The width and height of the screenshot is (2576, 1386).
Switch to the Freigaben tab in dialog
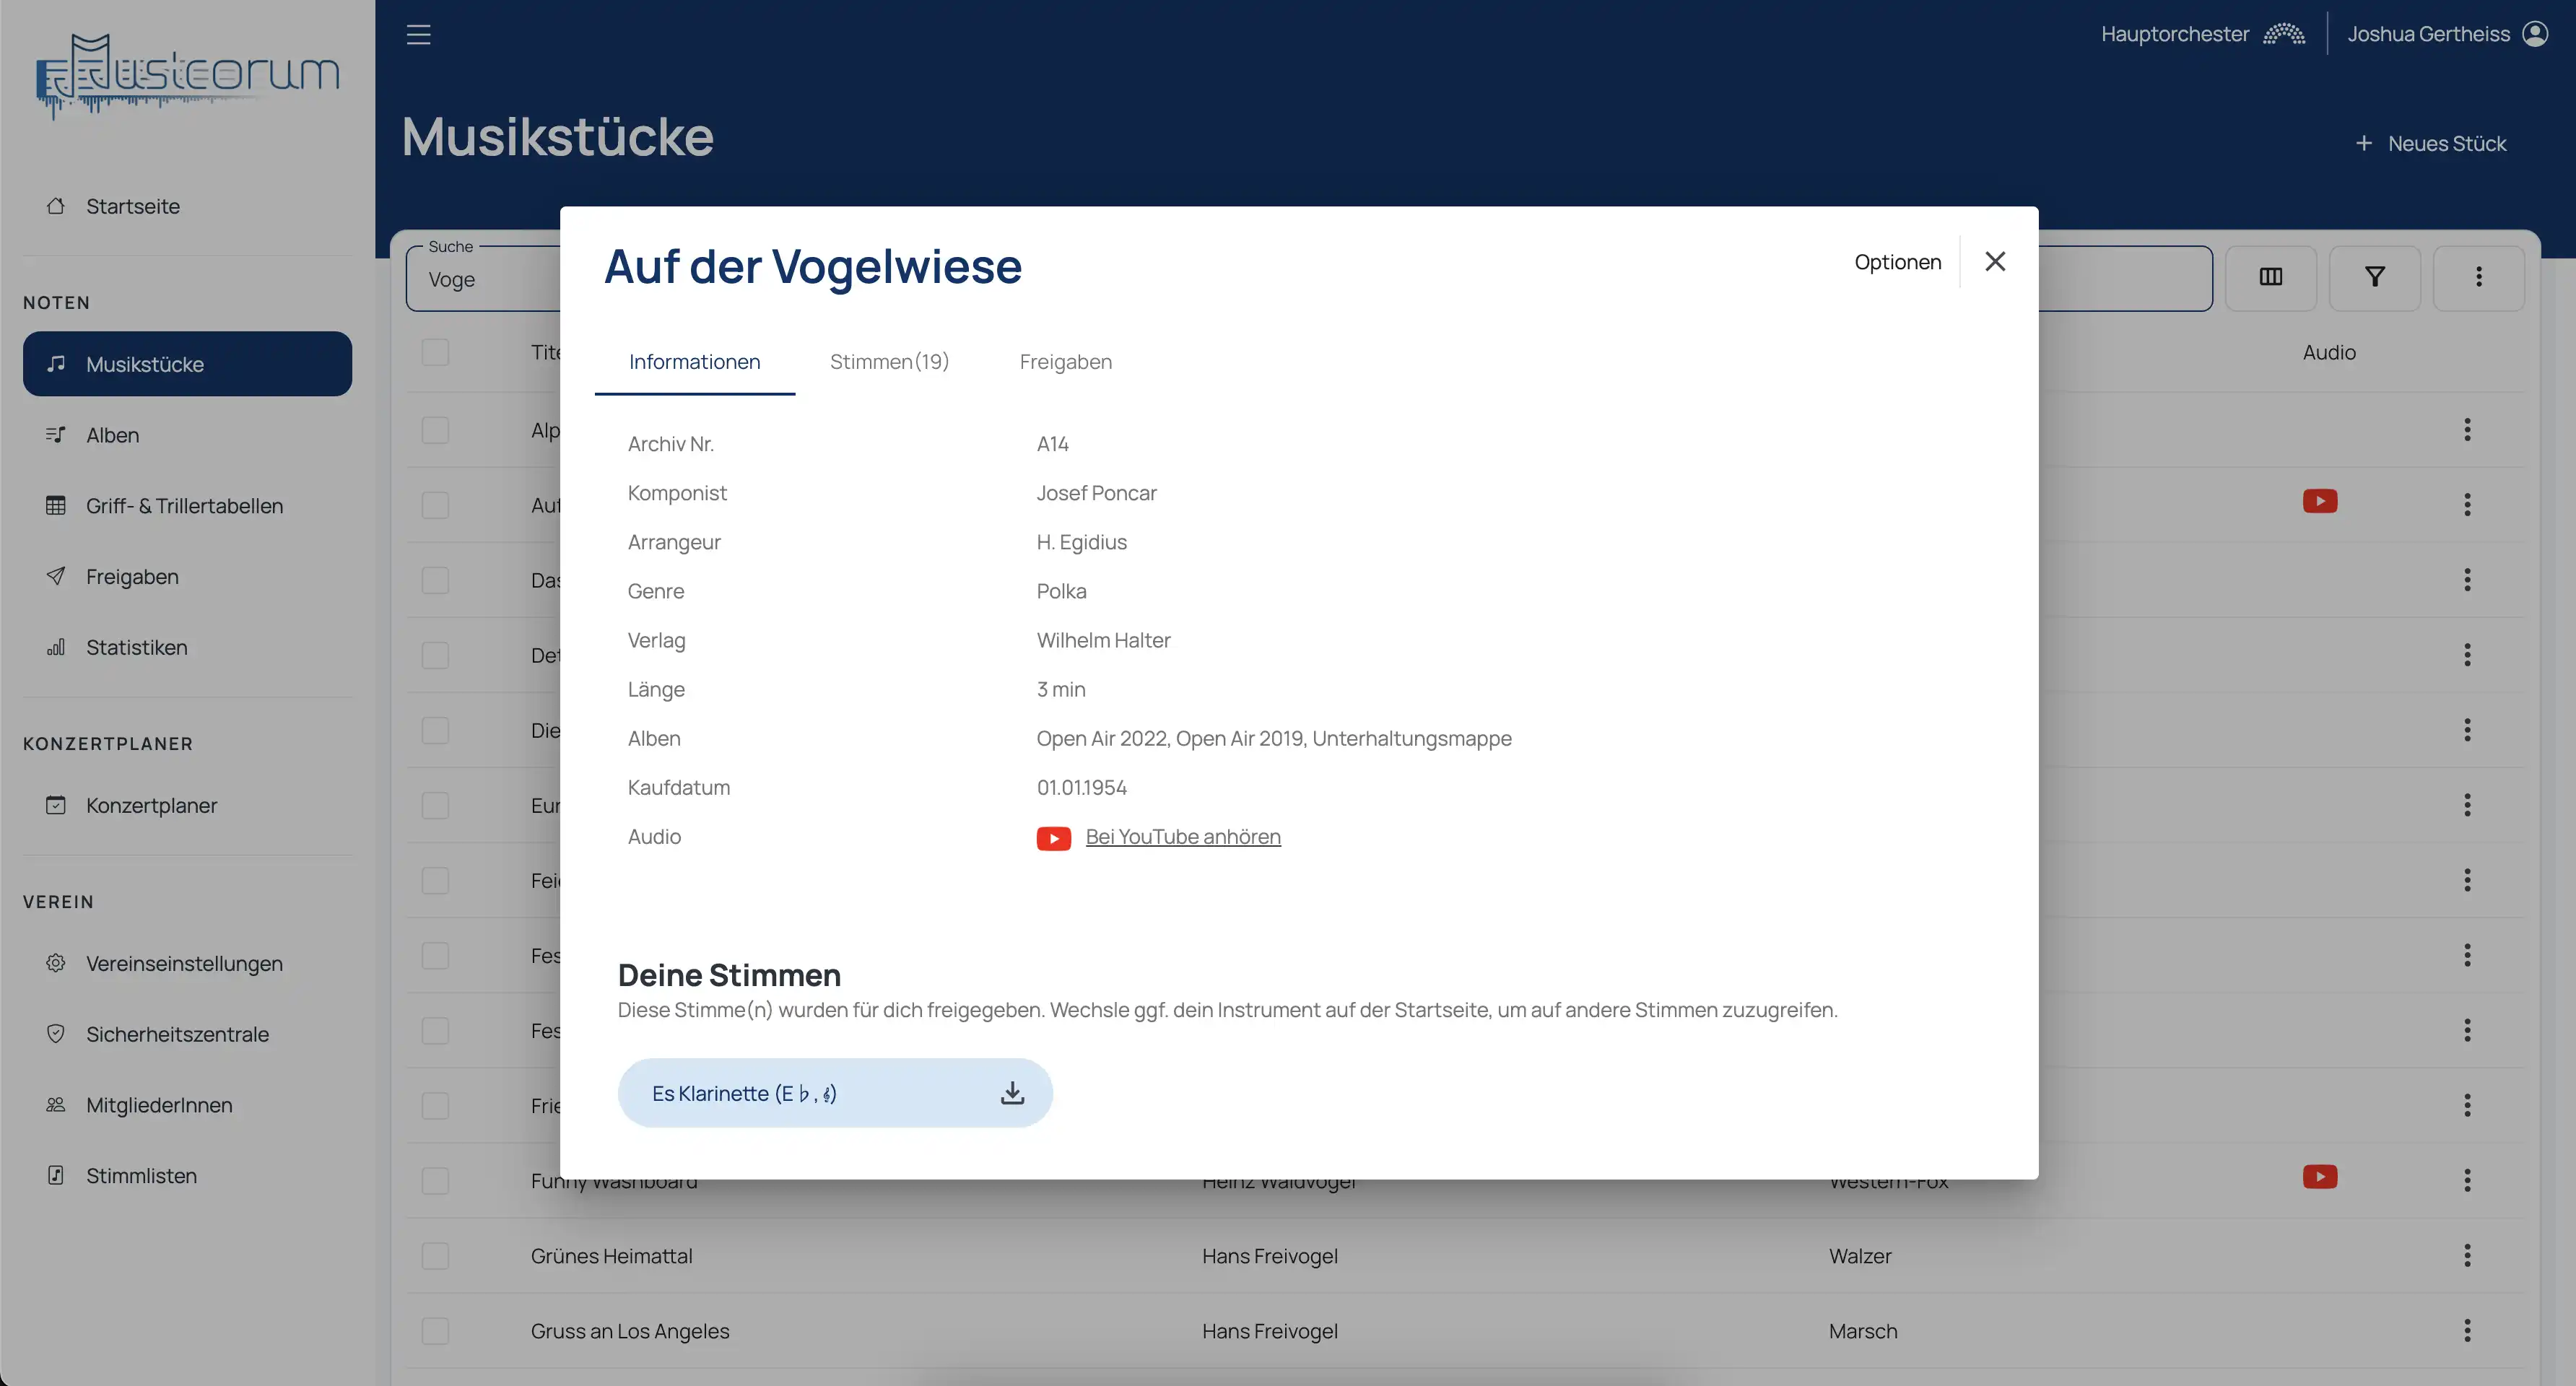(1065, 362)
